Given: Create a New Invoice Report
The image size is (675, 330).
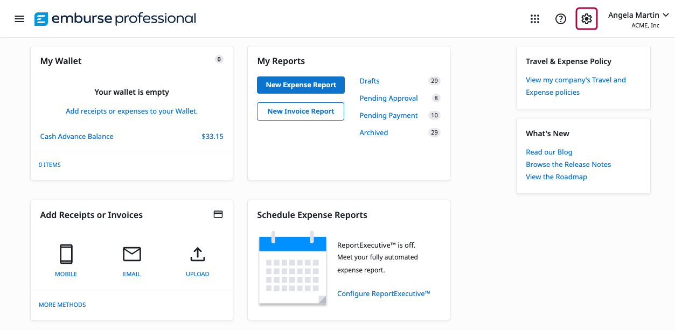Looking at the screenshot, I should (x=301, y=111).
